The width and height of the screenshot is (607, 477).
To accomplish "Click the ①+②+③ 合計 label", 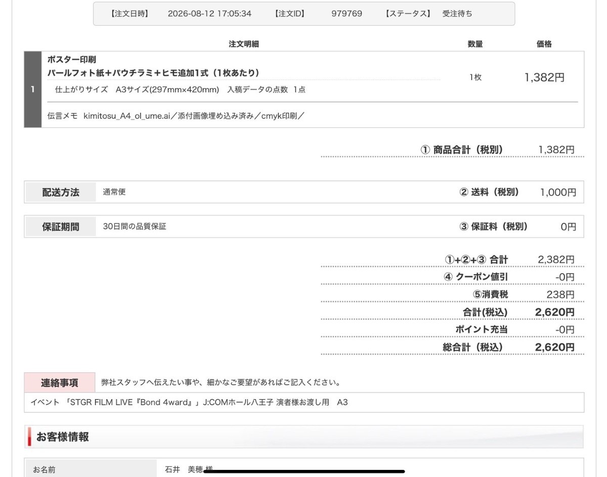I will coord(476,259).
